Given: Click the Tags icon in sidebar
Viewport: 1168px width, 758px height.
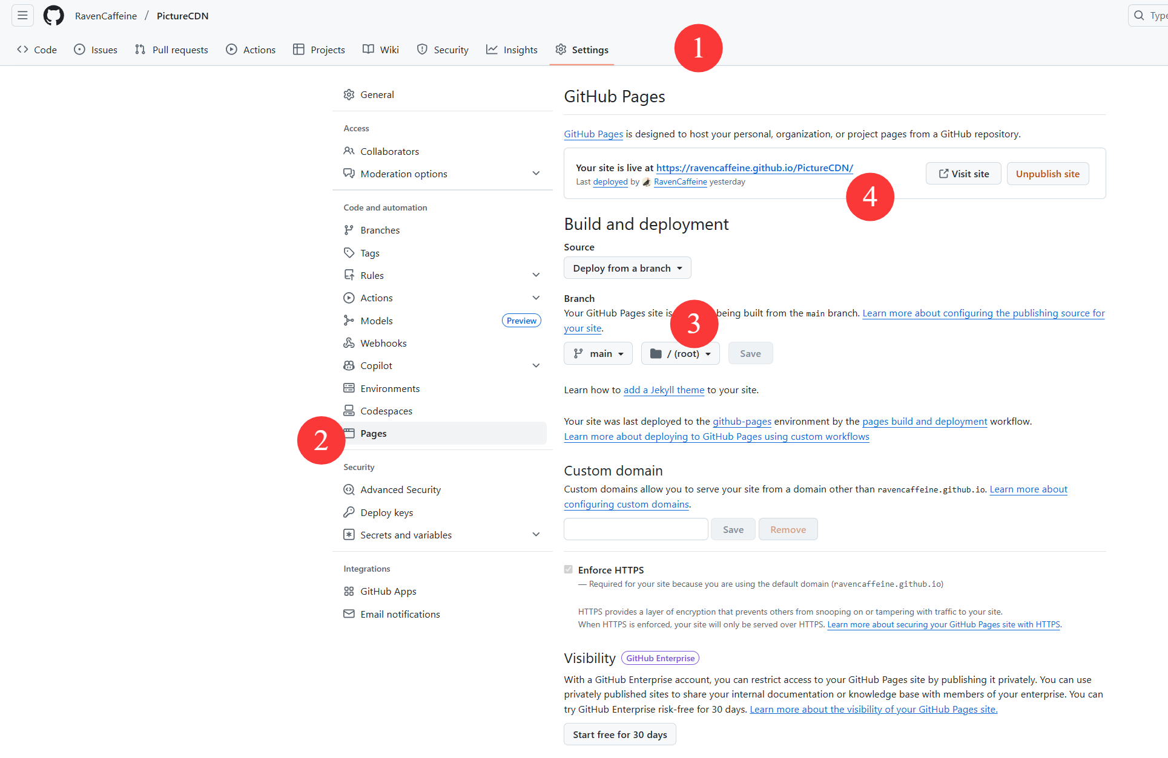Looking at the screenshot, I should (349, 253).
